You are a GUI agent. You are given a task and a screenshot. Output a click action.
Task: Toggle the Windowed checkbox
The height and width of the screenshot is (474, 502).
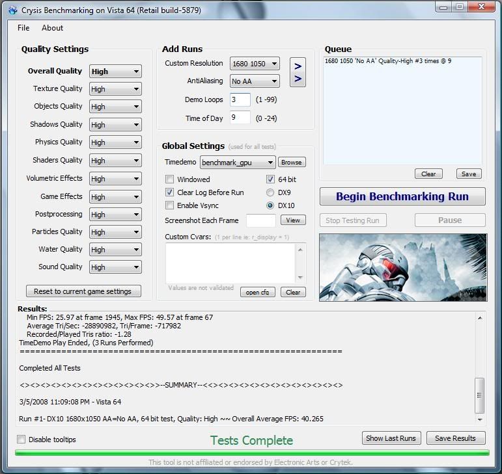pos(169,179)
